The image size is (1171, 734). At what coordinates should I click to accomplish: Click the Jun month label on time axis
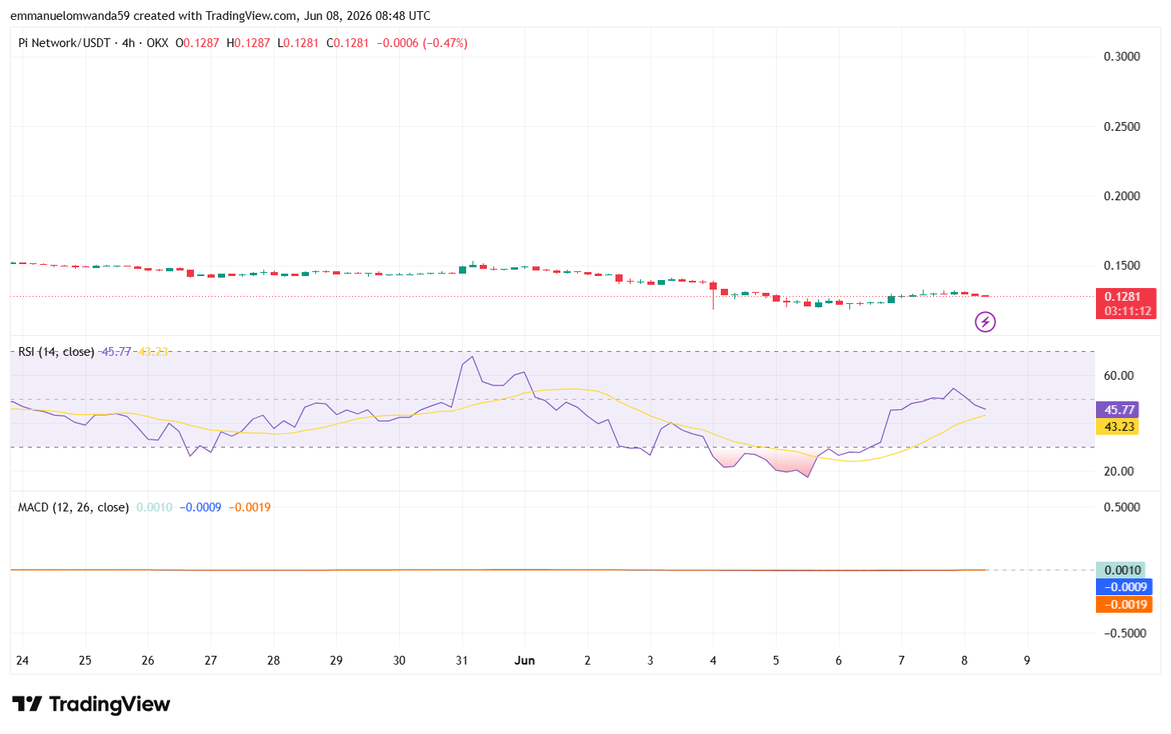524,661
